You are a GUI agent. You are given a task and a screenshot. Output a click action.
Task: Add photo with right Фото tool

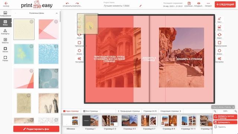(219, 28)
